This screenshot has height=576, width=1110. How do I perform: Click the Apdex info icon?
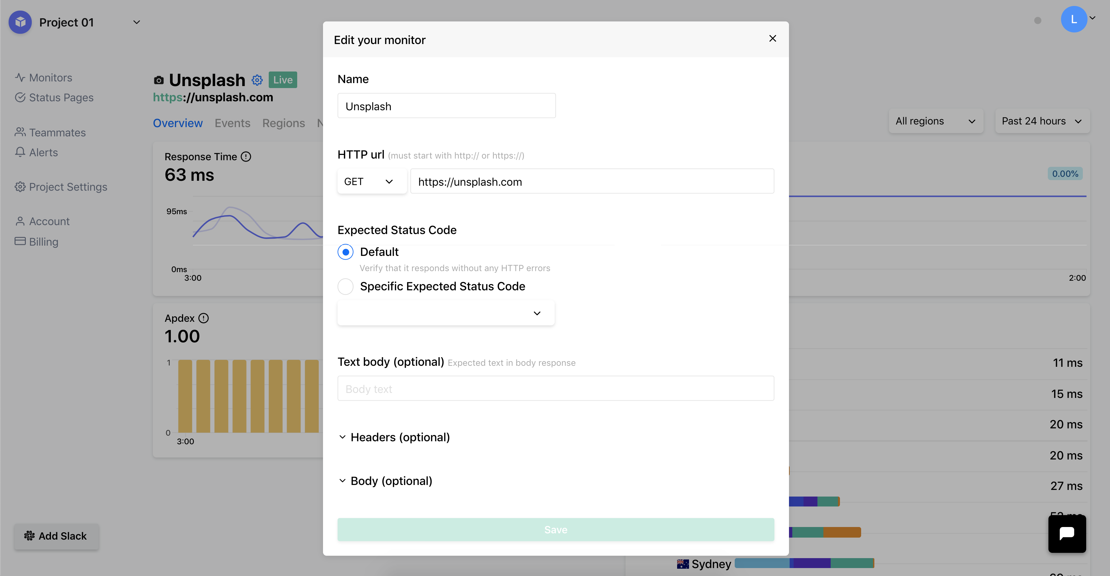[204, 318]
